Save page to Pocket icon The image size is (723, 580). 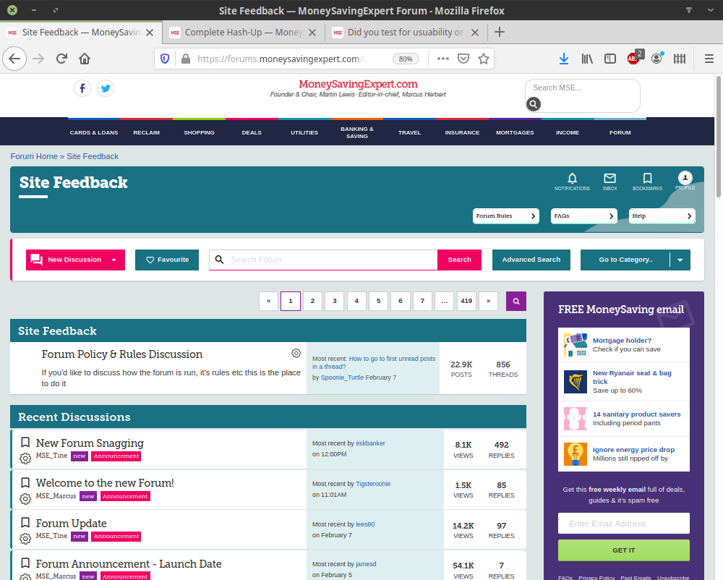tap(463, 59)
